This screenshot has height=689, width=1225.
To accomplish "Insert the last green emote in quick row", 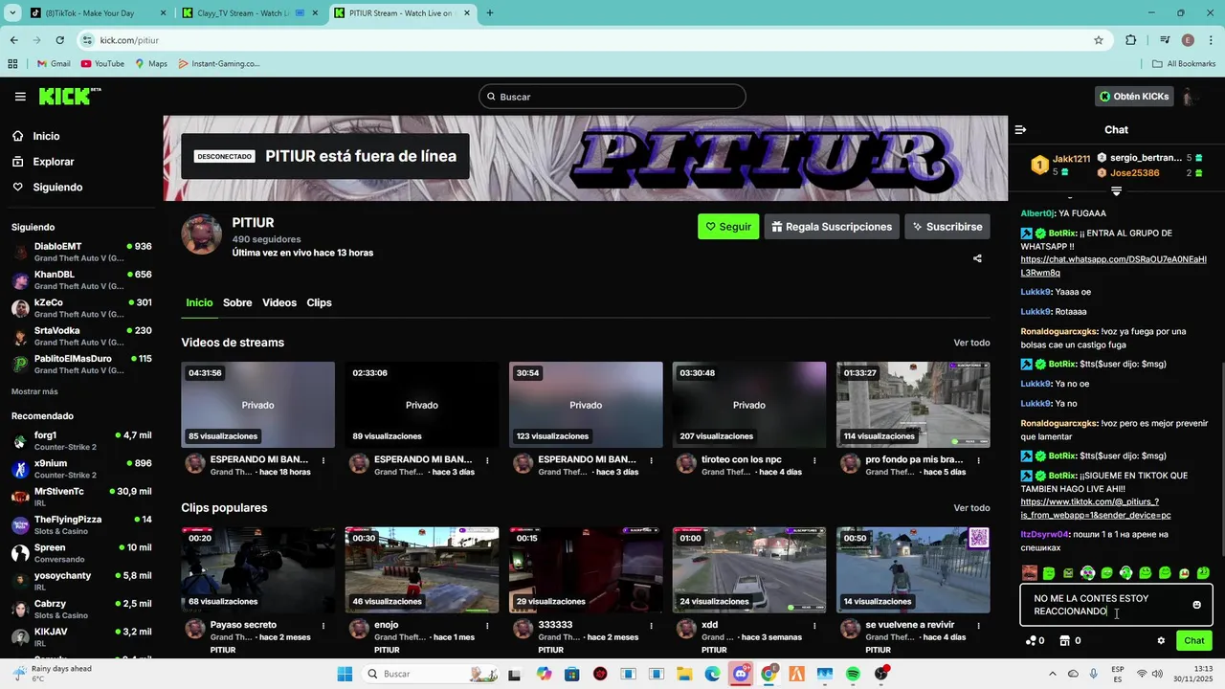I will tap(1203, 573).
